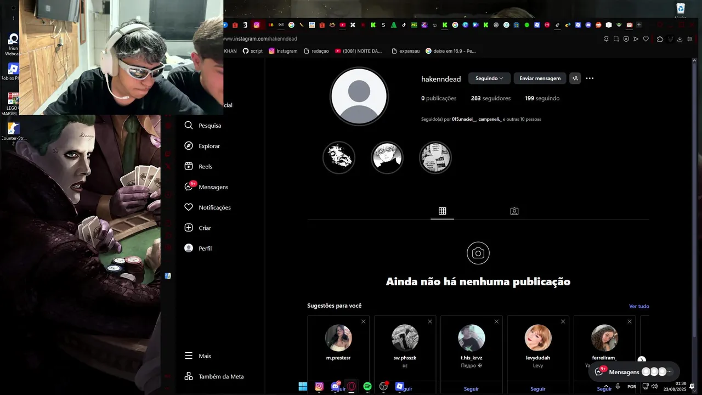
Task: Open browser easy setup menu icon
Action: click(x=690, y=39)
